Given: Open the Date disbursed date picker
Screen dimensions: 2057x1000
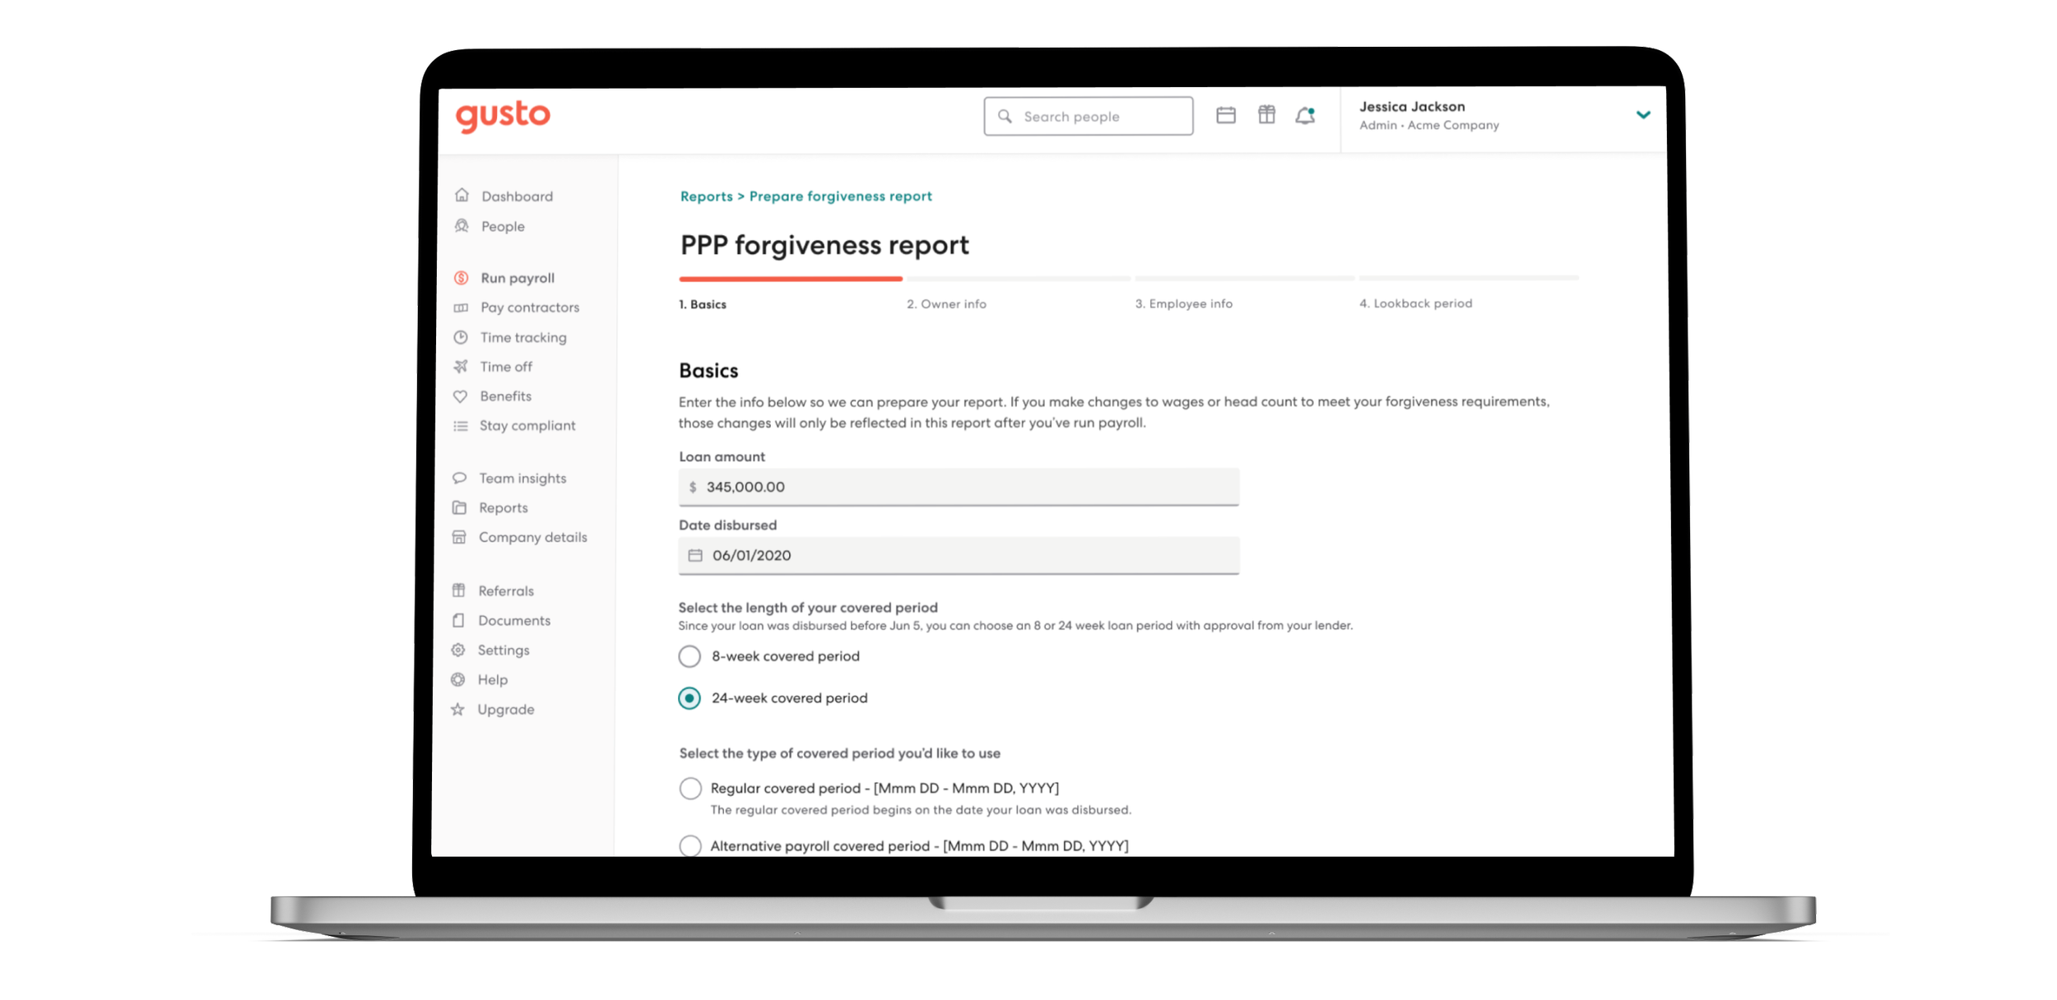Looking at the screenshot, I should [695, 556].
